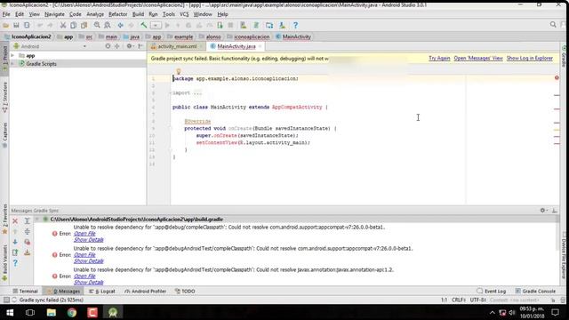Toggle the Structure tool window stripe
This screenshot has height=320, width=569.
click(4, 97)
